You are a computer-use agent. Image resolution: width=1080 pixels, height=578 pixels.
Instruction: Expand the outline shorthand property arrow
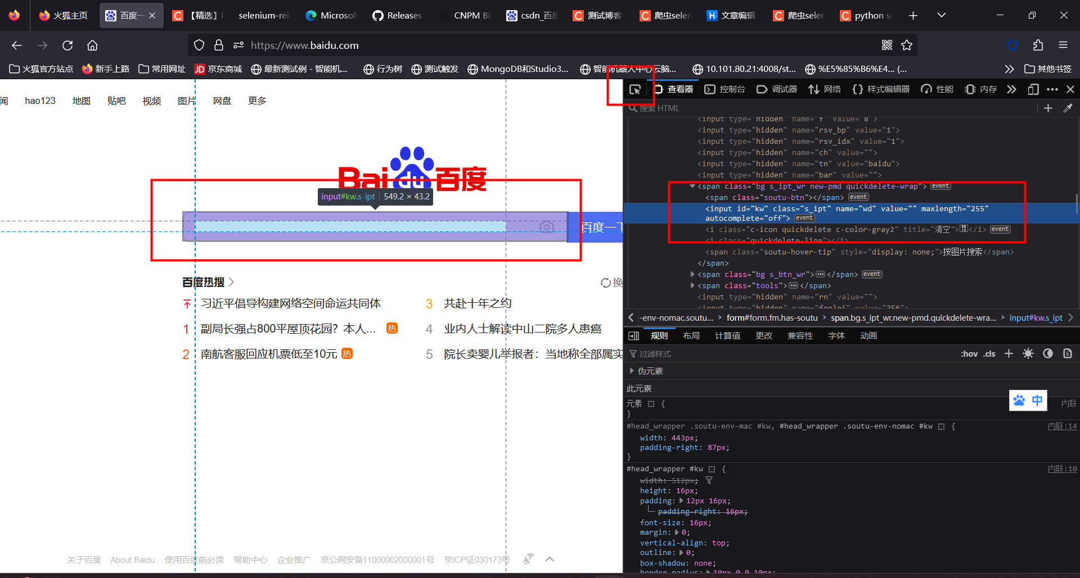[681, 553]
